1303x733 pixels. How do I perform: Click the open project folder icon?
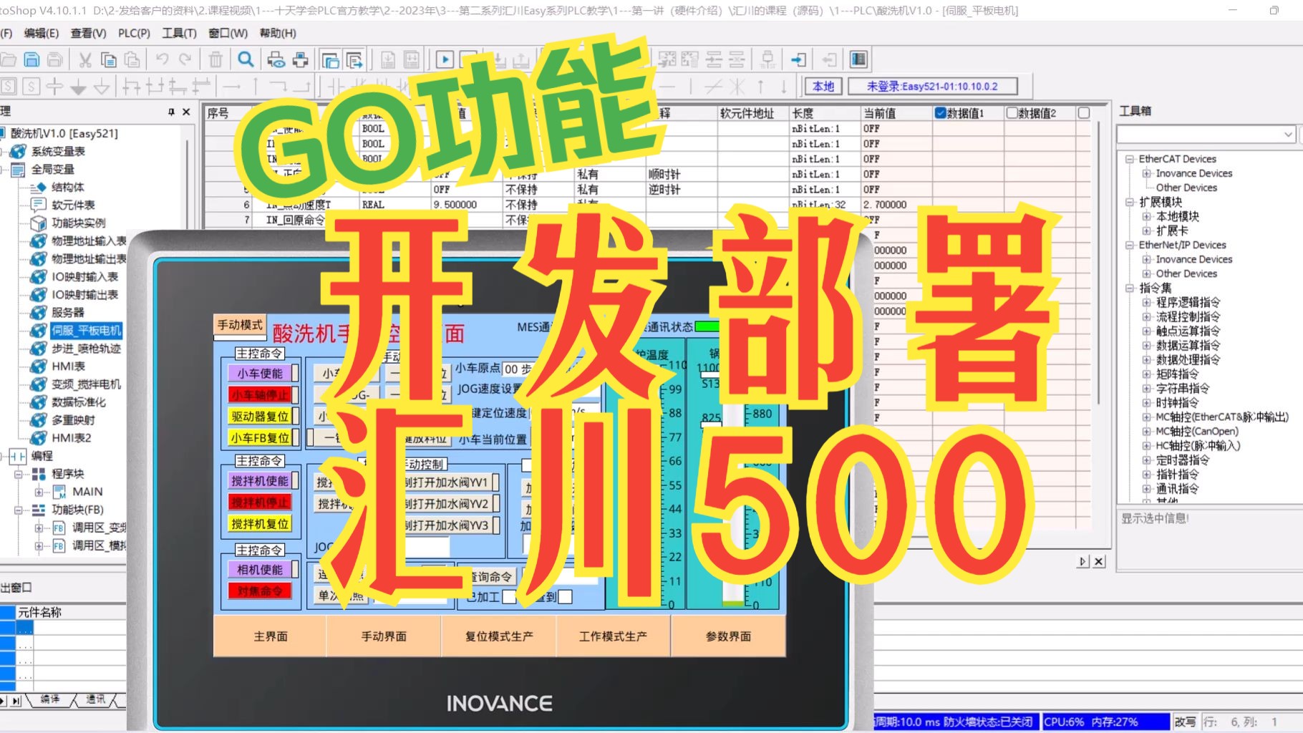[7, 59]
